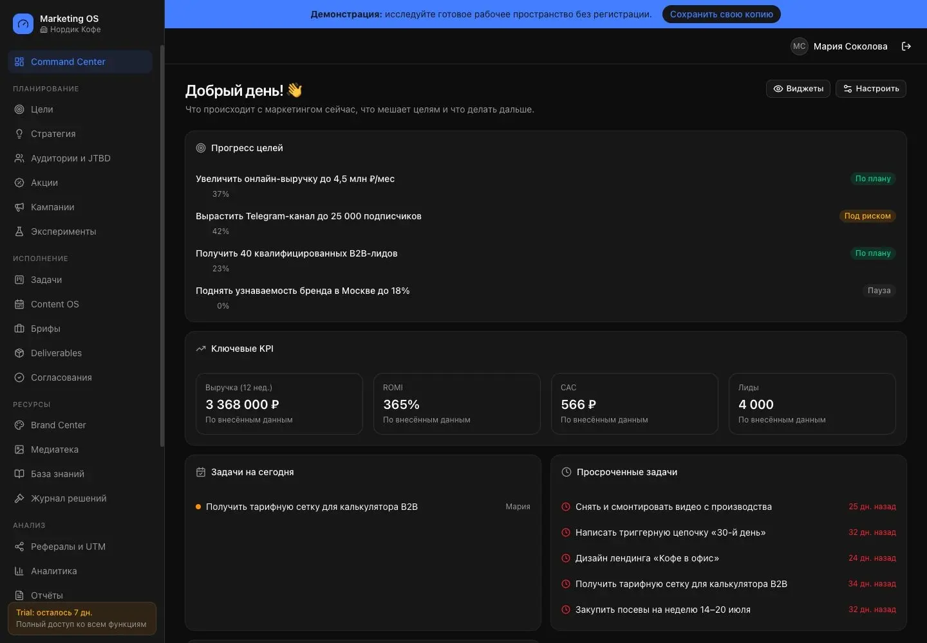Viewport: 927px width, 643px height.
Task: Click the Отчёты document icon
Action: point(19,595)
